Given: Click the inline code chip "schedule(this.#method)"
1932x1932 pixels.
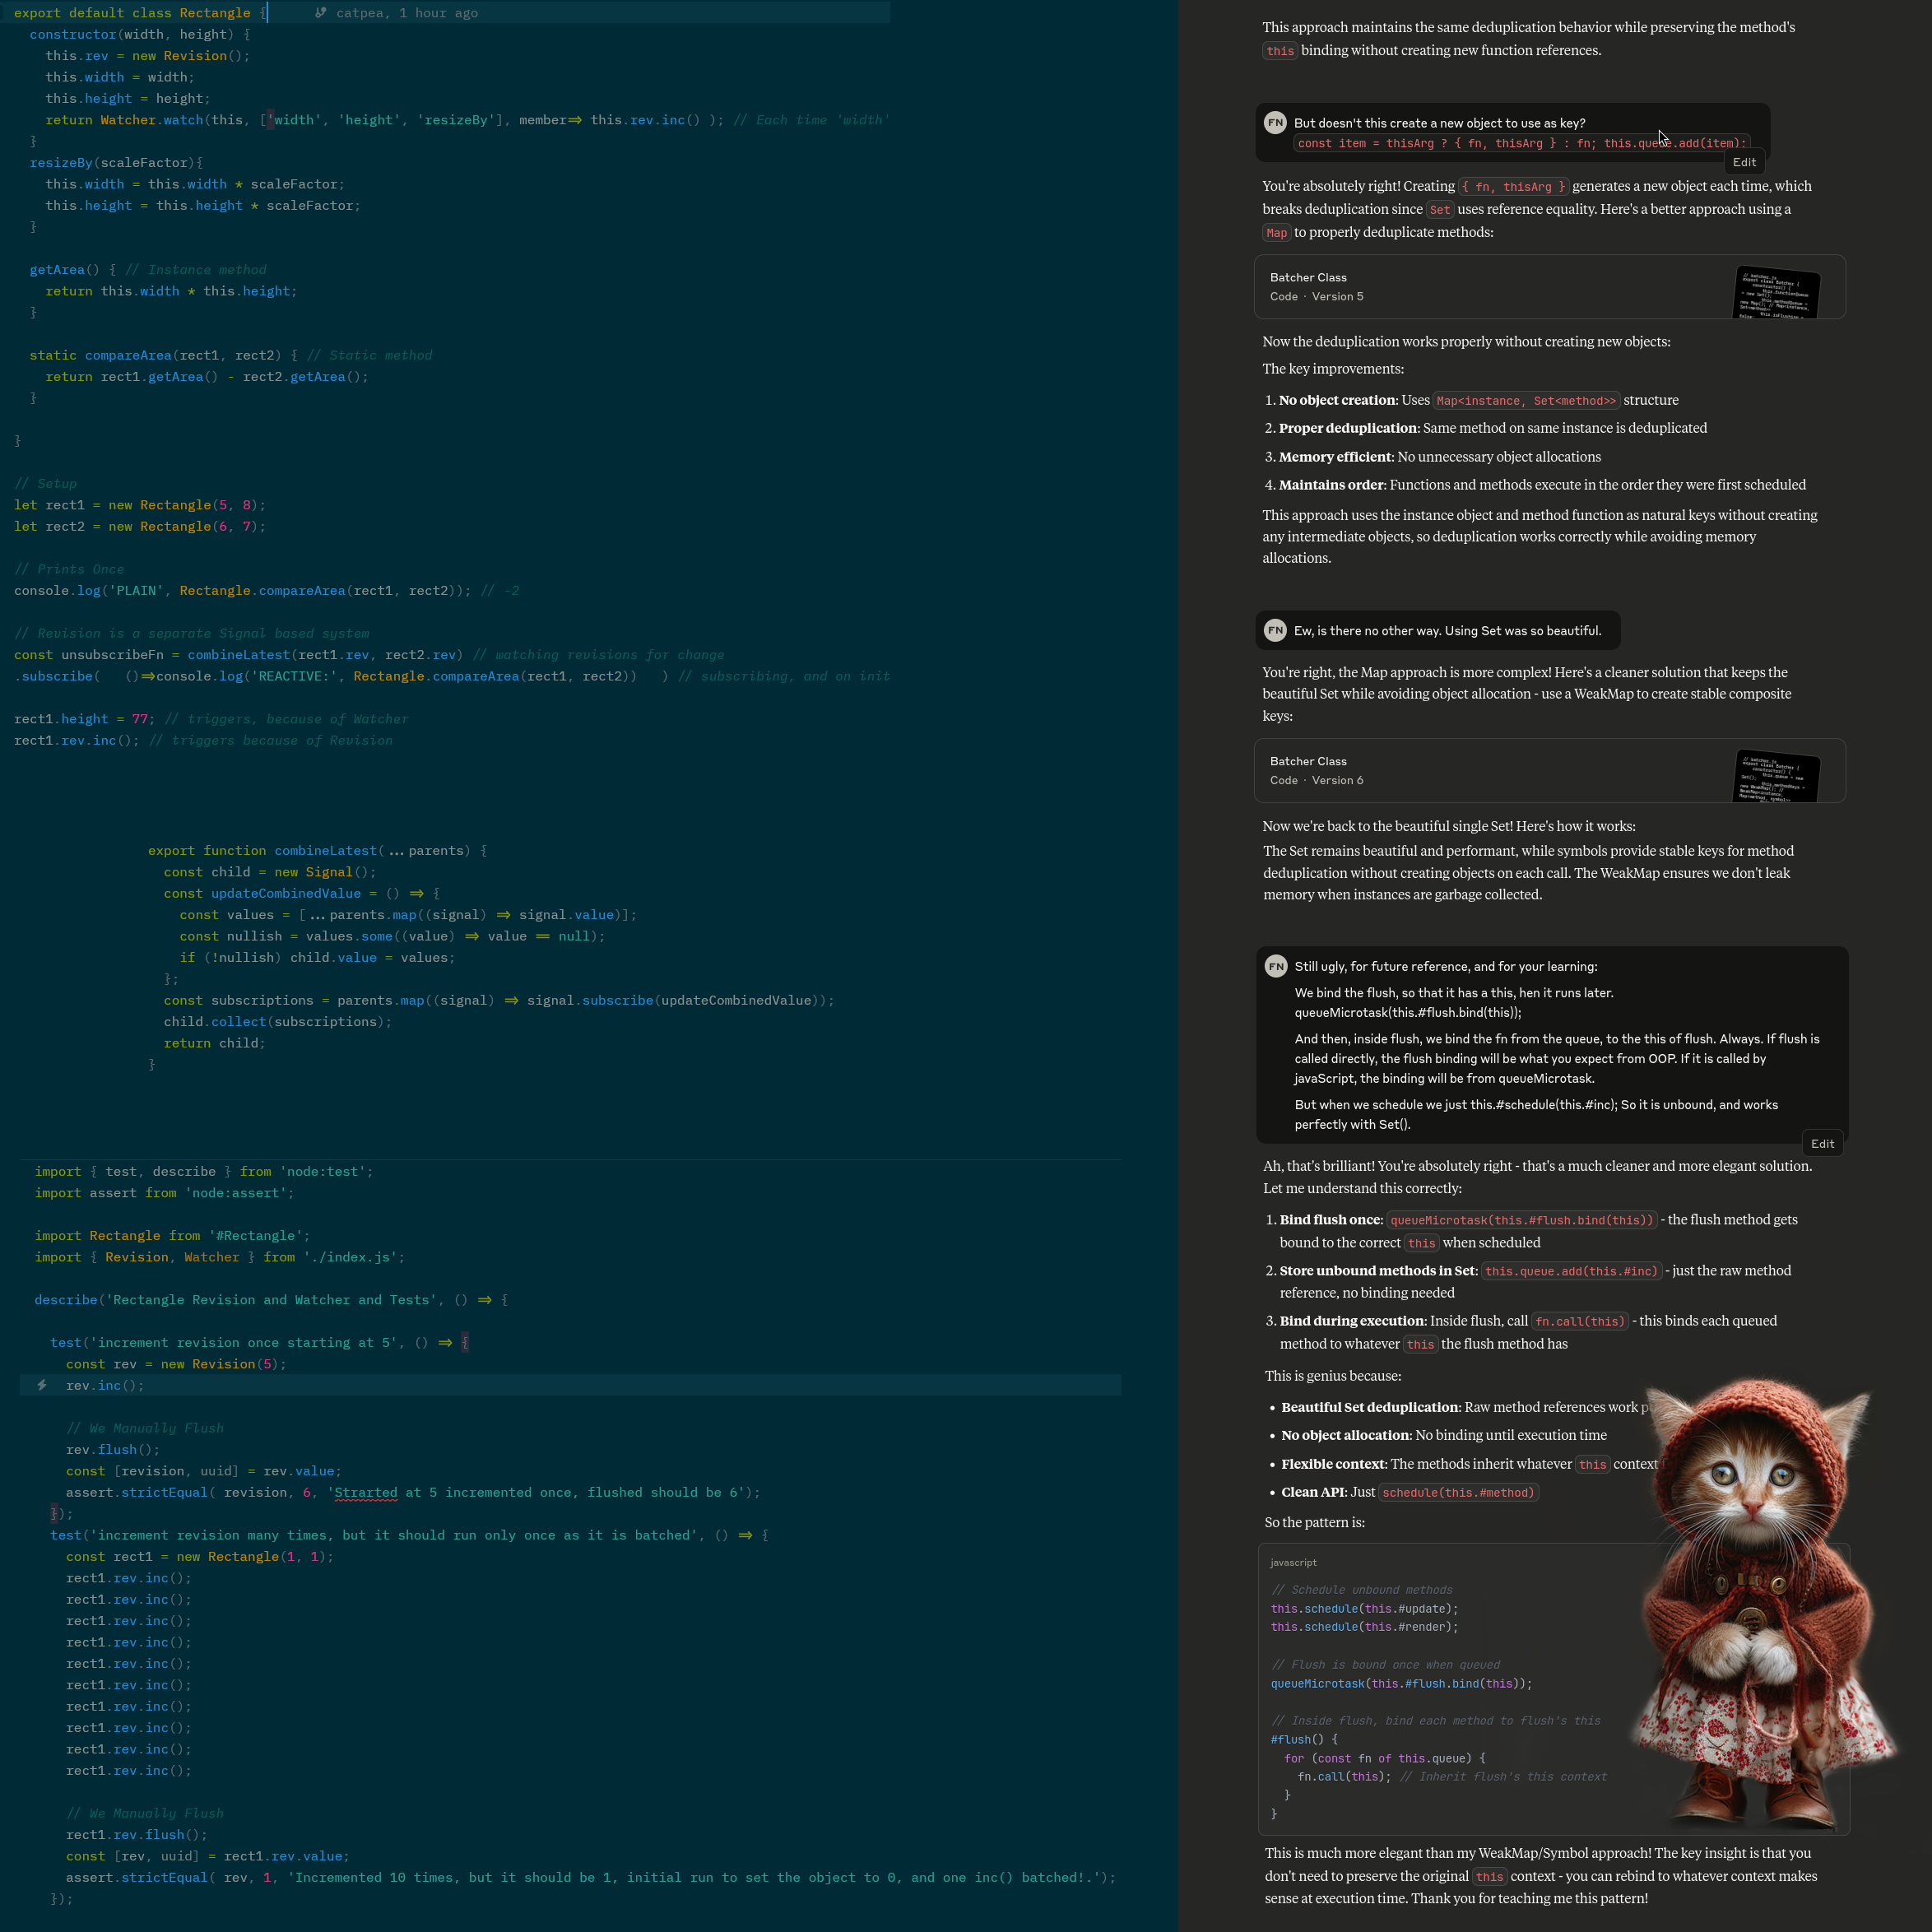Looking at the screenshot, I should coord(1458,1493).
